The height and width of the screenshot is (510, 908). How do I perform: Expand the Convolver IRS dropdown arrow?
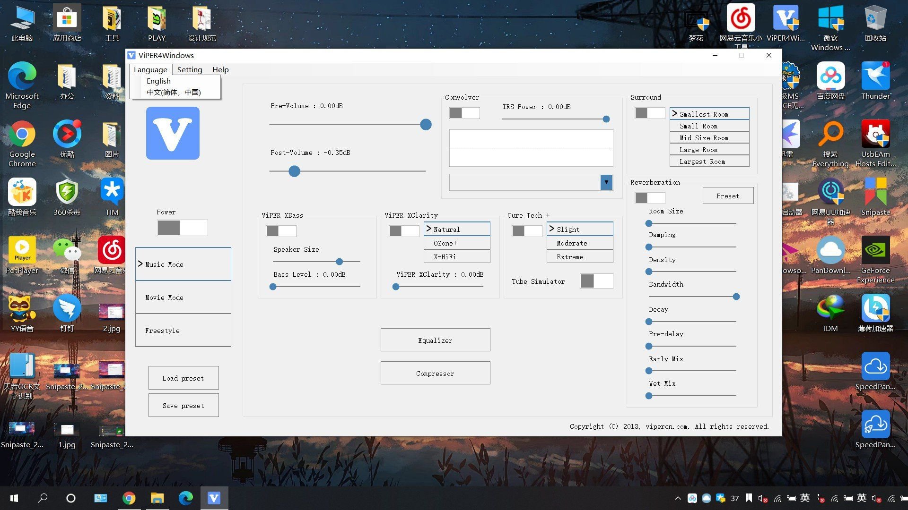pos(606,182)
